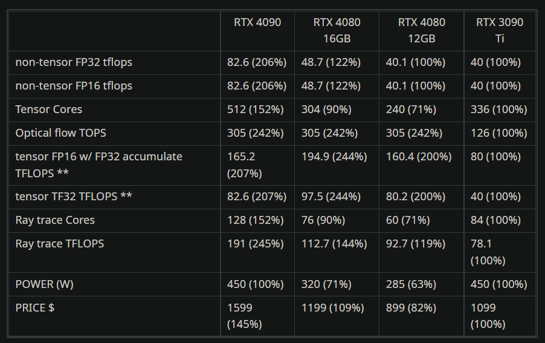Select the Ray trace TFLOPS row label
The height and width of the screenshot is (343, 545).
click(60, 244)
